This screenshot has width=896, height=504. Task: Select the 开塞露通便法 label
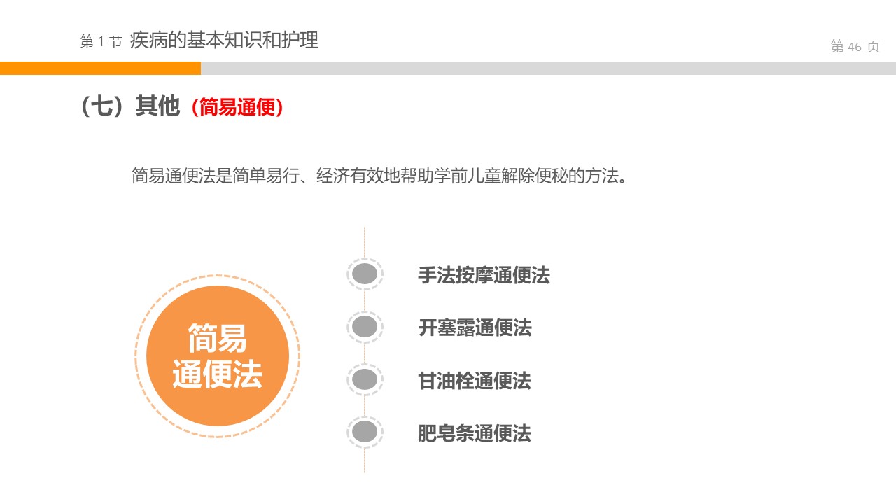(475, 328)
